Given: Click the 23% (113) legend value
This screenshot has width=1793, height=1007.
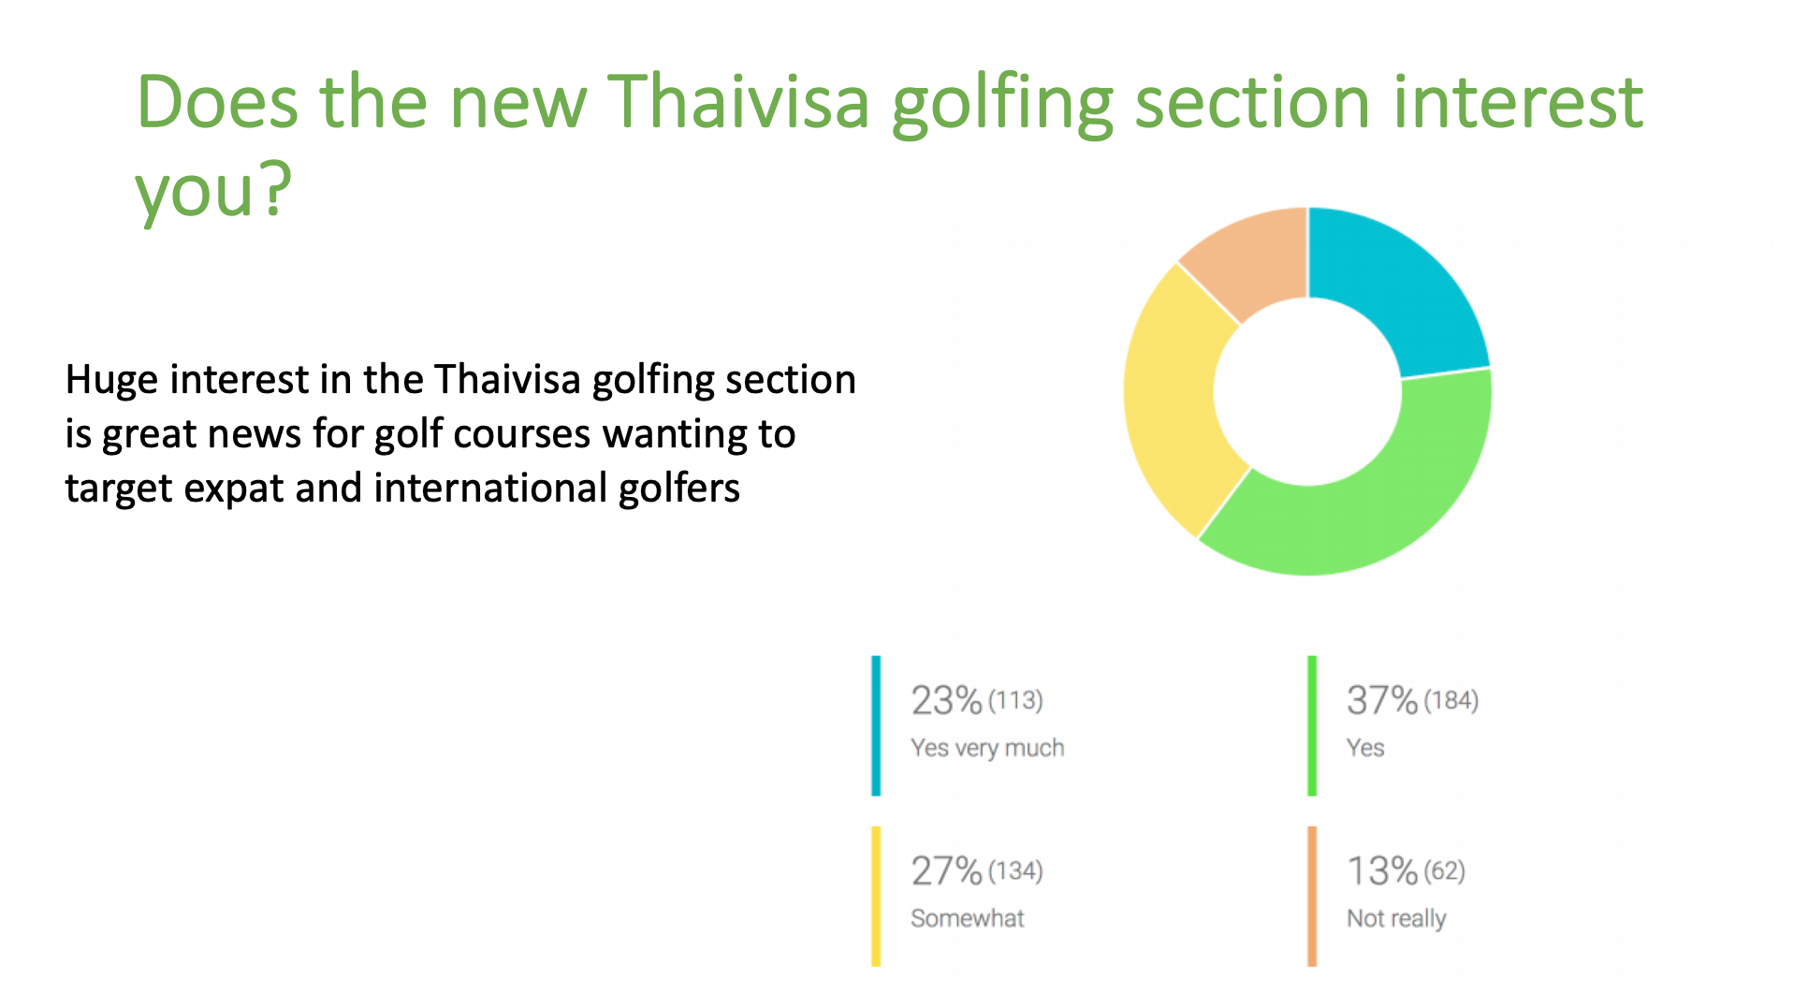Looking at the screenshot, I should [977, 700].
